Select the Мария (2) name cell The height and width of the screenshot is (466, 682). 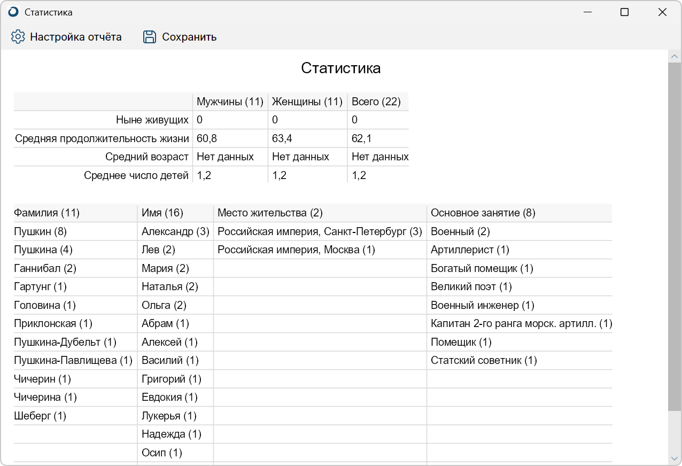(x=175, y=268)
